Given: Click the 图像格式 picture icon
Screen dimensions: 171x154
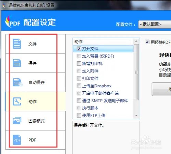Looking at the screenshot, I should [17, 121].
